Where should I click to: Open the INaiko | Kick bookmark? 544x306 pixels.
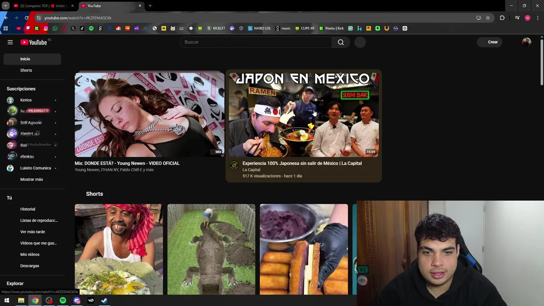point(331,28)
